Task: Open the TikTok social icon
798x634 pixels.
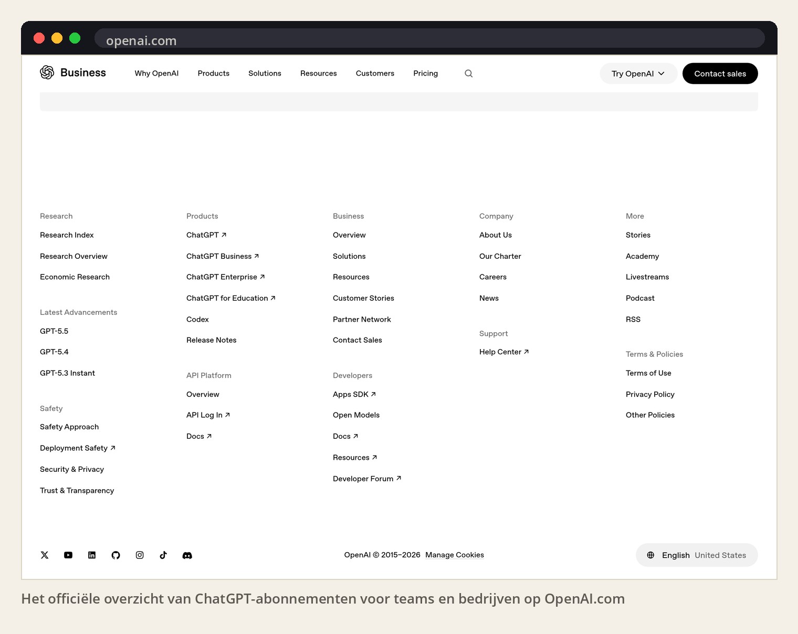Action: coord(163,555)
